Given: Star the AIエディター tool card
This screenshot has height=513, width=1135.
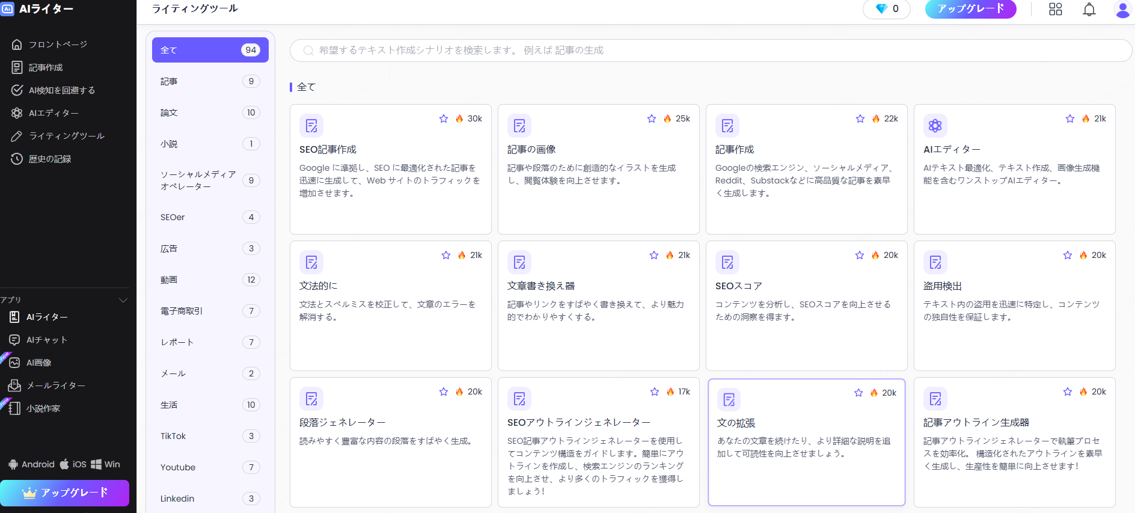Looking at the screenshot, I should [x=1070, y=118].
